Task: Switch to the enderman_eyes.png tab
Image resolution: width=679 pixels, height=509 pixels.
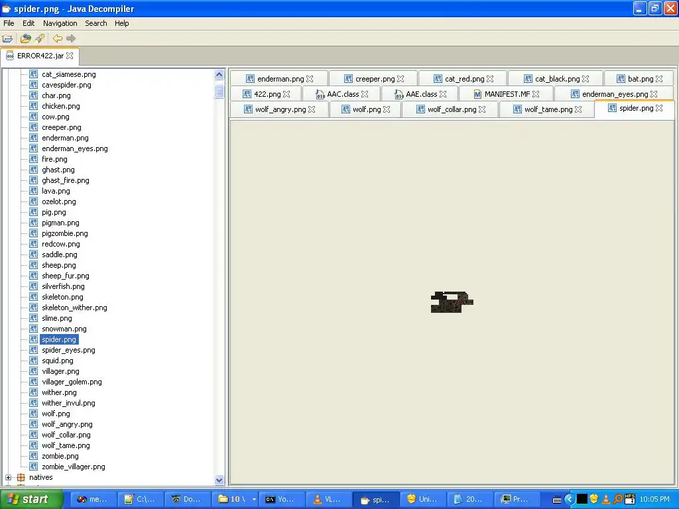Action: point(614,94)
